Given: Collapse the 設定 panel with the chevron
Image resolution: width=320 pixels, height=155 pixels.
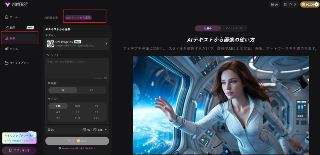Looking at the screenshot, I should point(106,130).
